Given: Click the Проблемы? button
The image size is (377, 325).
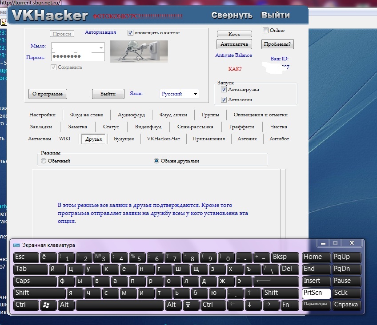Looking at the screenshot, I should (x=277, y=44).
